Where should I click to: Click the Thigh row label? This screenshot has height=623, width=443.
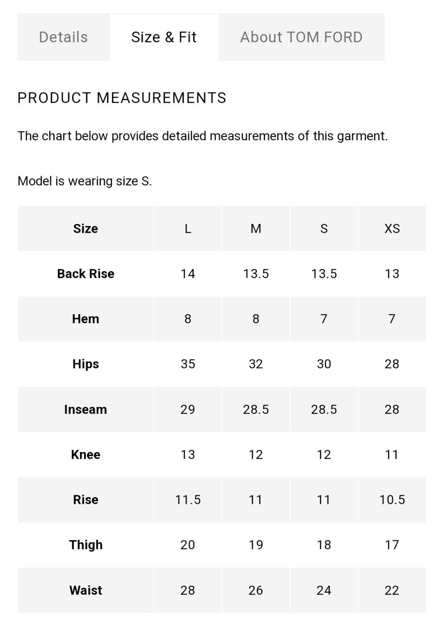click(86, 545)
